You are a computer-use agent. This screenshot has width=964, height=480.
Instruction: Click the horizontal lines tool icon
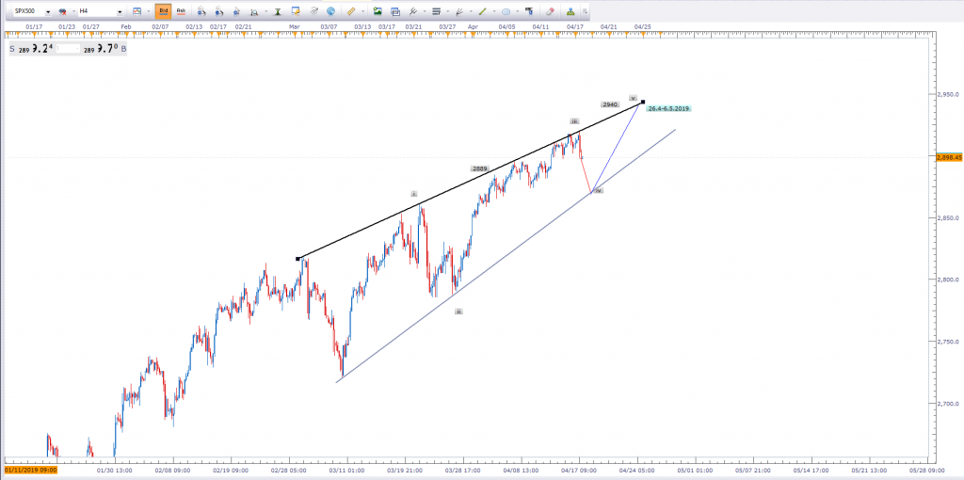tap(434, 11)
